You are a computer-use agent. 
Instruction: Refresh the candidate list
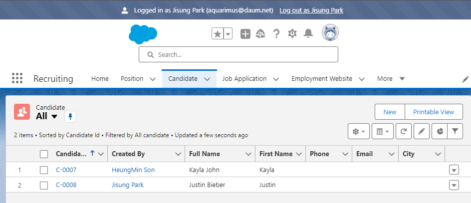(404, 131)
